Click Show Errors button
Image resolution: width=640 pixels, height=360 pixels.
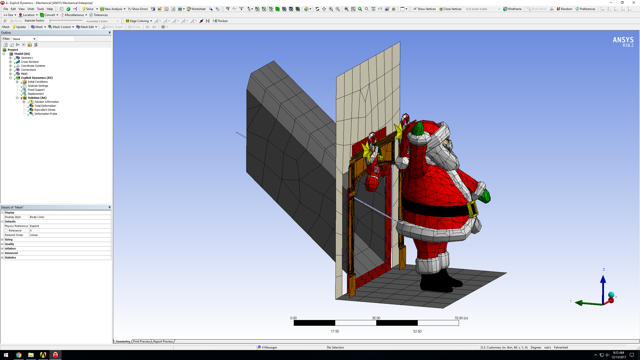click(x=138, y=9)
